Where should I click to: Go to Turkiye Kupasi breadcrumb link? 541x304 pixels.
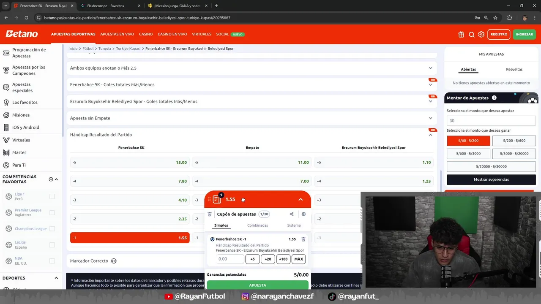(x=128, y=49)
